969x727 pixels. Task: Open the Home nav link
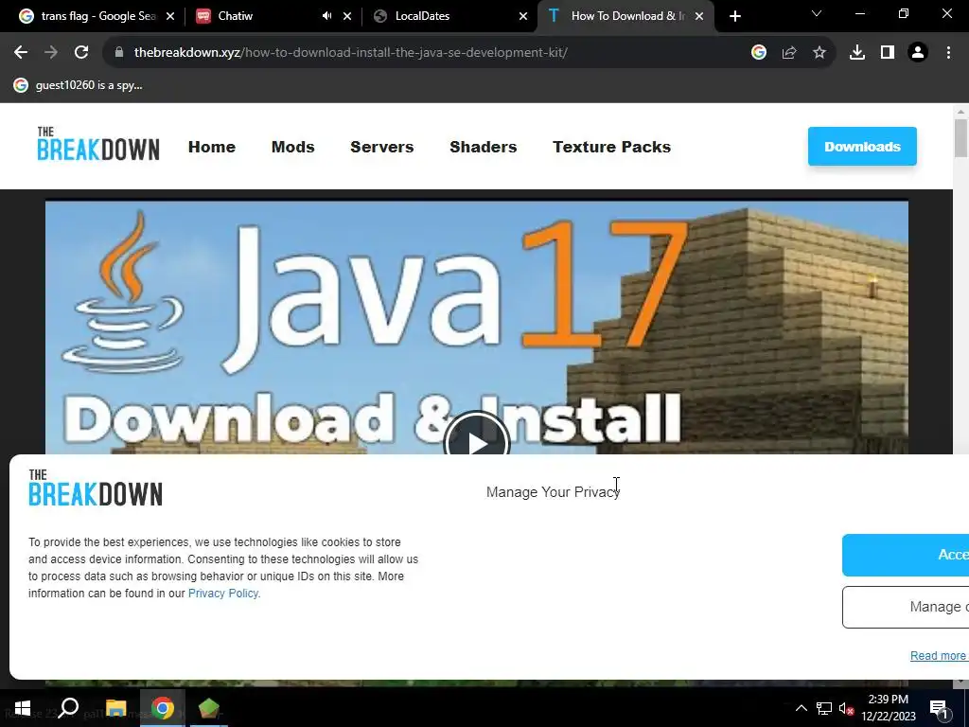212,147
